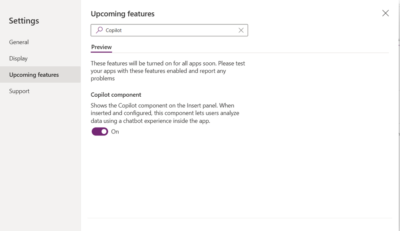This screenshot has width=400, height=231.
Task: Turn off the Copilot component toggle
Action: coord(100,131)
